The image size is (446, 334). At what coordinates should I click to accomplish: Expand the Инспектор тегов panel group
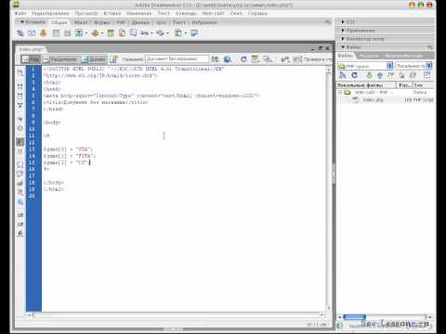343,39
